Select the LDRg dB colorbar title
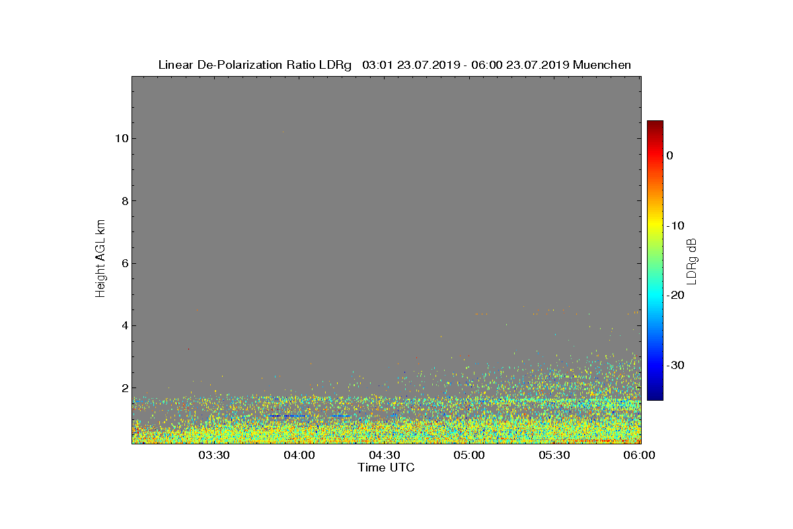The image size is (793, 529). point(692,261)
